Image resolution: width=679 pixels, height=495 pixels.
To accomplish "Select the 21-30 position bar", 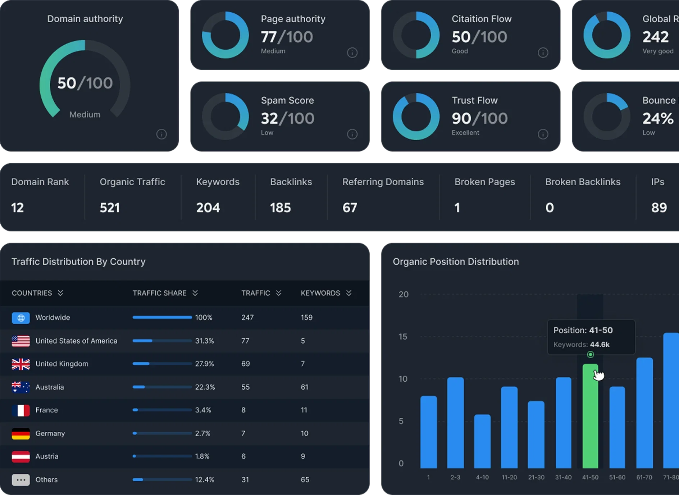I will point(536,435).
